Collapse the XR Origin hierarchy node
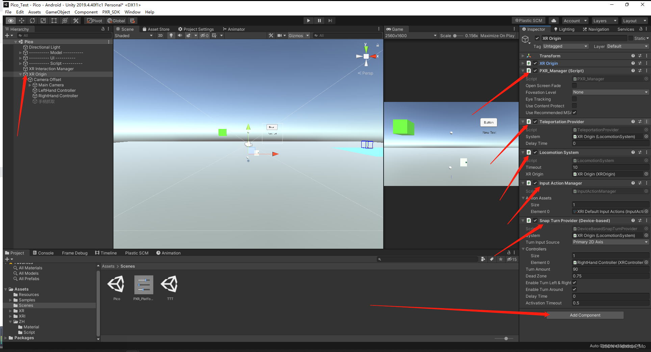651x352 pixels. [x=20, y=74]
